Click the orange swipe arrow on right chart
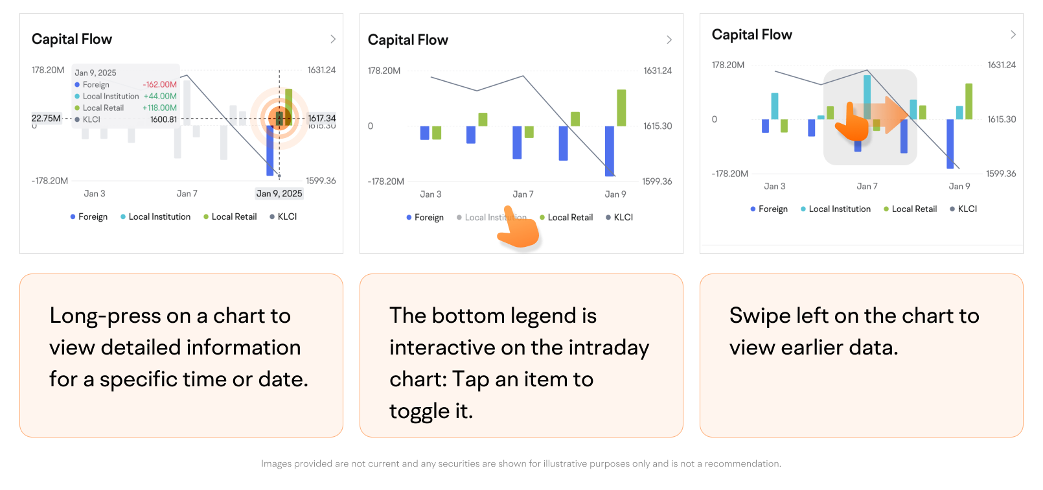This screenshot has height=490, width=1043. coord(882,115)
